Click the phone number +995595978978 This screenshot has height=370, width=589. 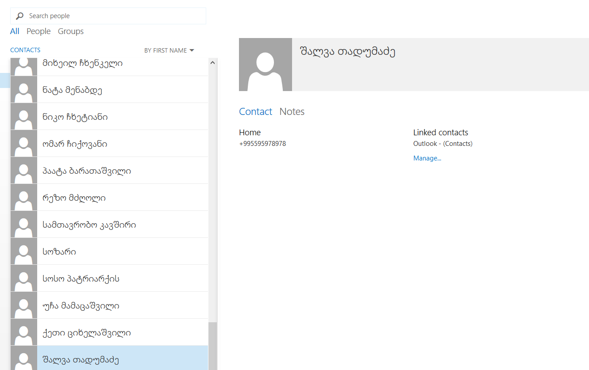point(262,144)
